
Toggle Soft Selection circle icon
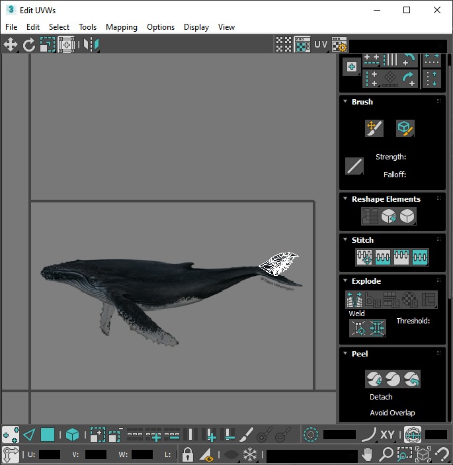pyautogui.click(x=311, y=435)
